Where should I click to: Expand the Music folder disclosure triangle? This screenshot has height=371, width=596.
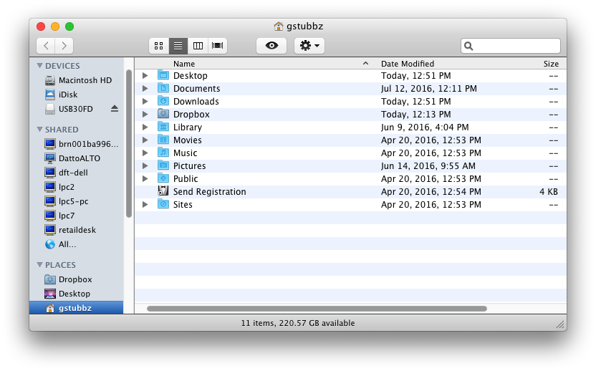[145, 153]
